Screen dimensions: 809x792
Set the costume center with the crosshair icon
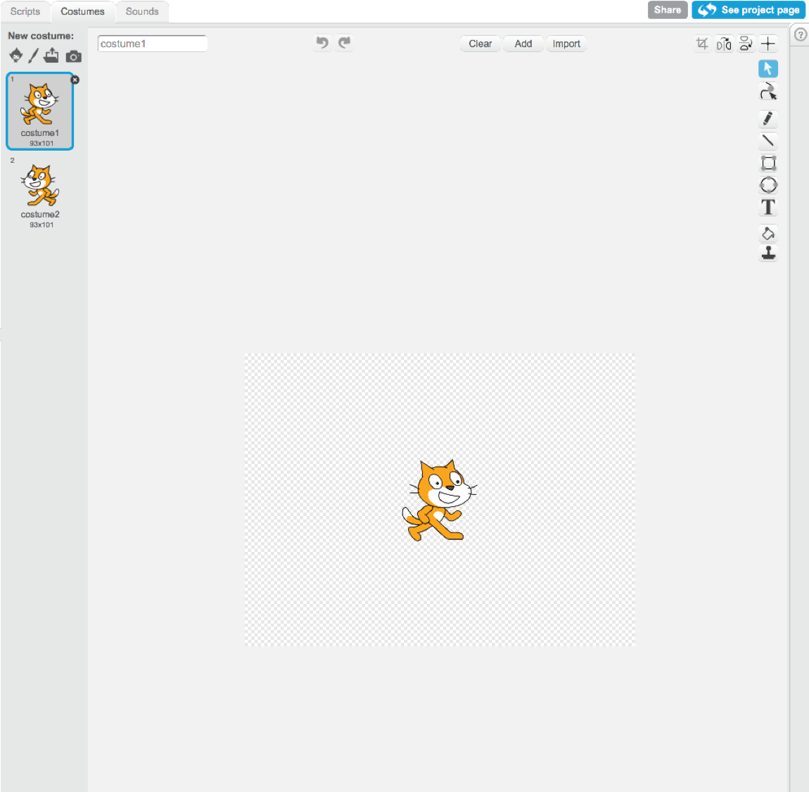tap(768, 43)
